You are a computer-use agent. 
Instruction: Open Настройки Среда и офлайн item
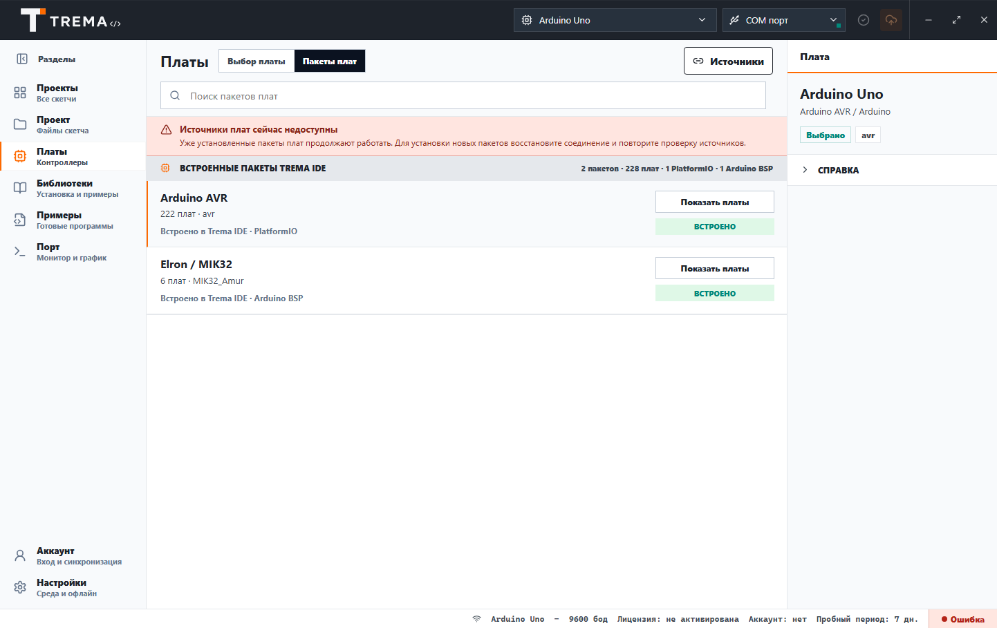[x=73, y=587]
